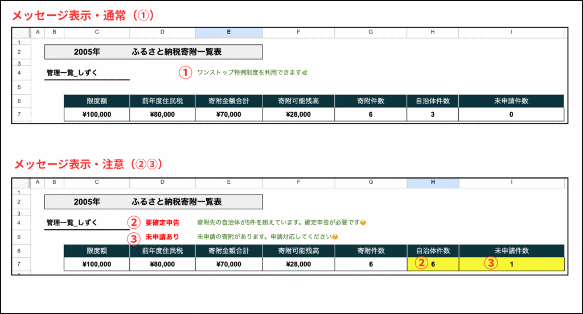The image size is (583, 314).
Task: Click the red circled 3 beside 未申請あり
Action: click(133, 237)
